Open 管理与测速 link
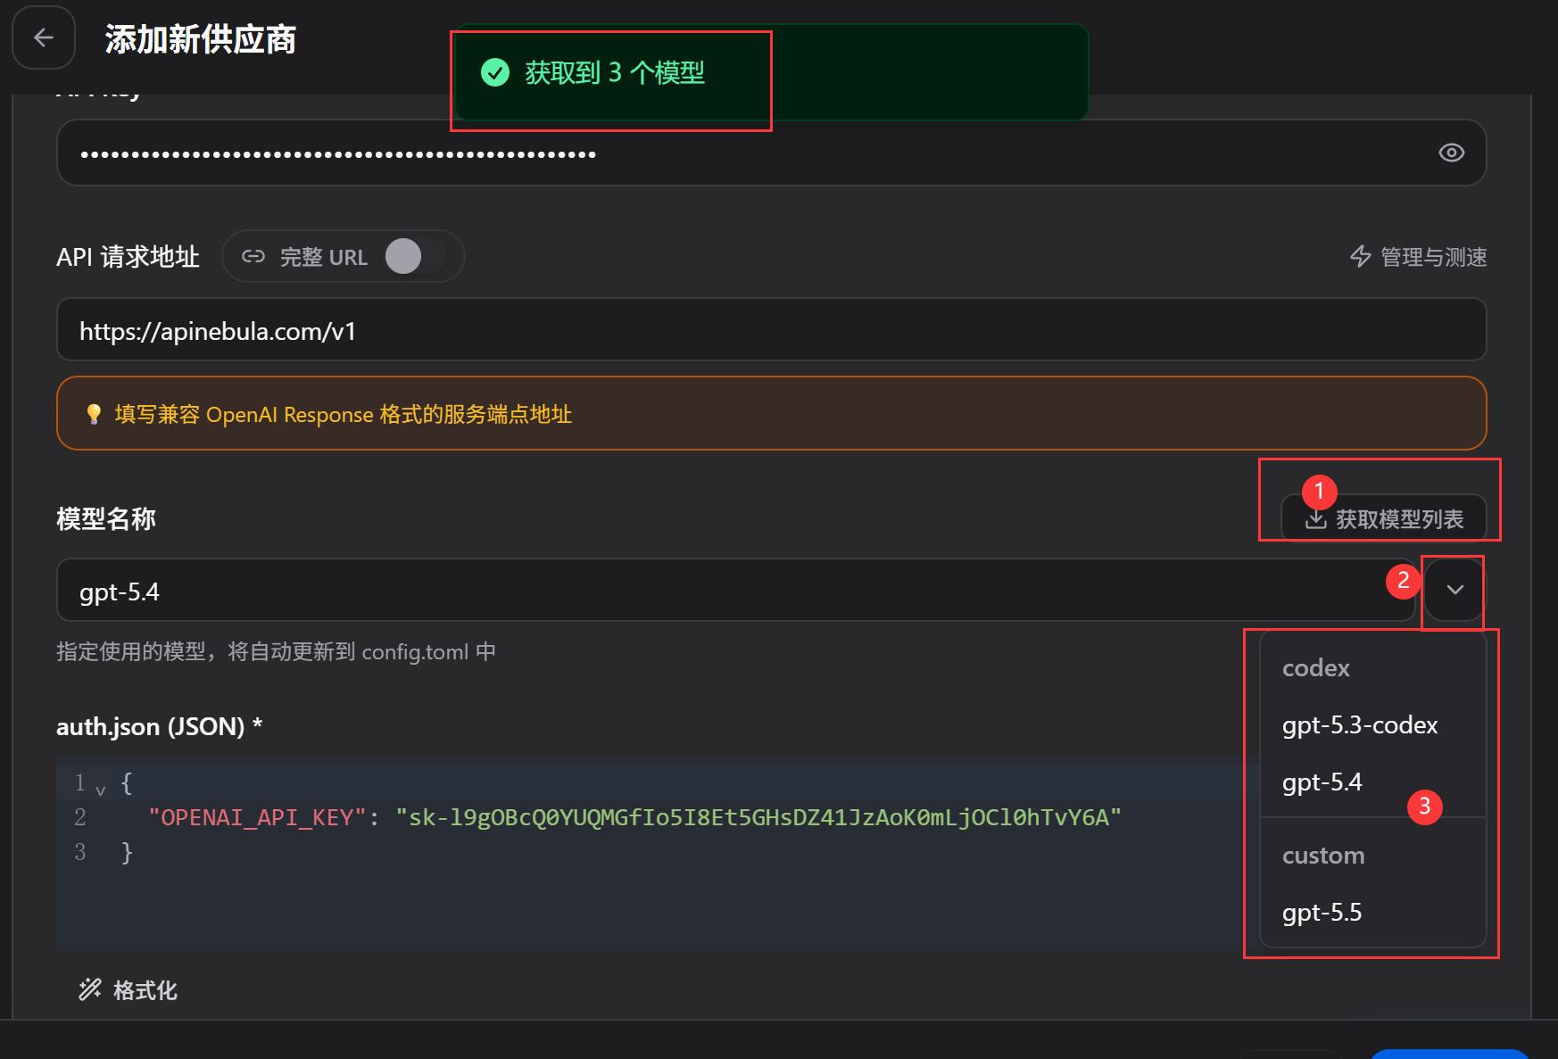Image resolution: width=1558 pixels, height=1059 pixels. pos(1418,257)
